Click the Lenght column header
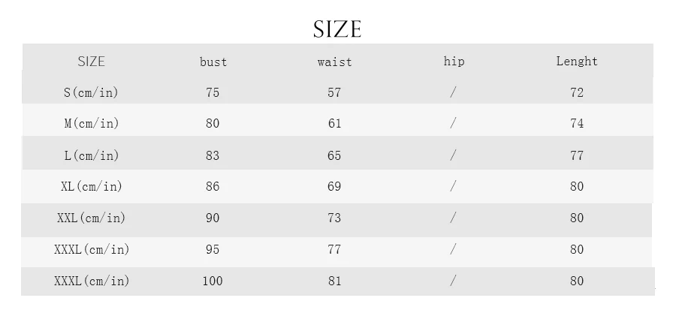Screen dimensions: 676x310 tap(577, 61)
